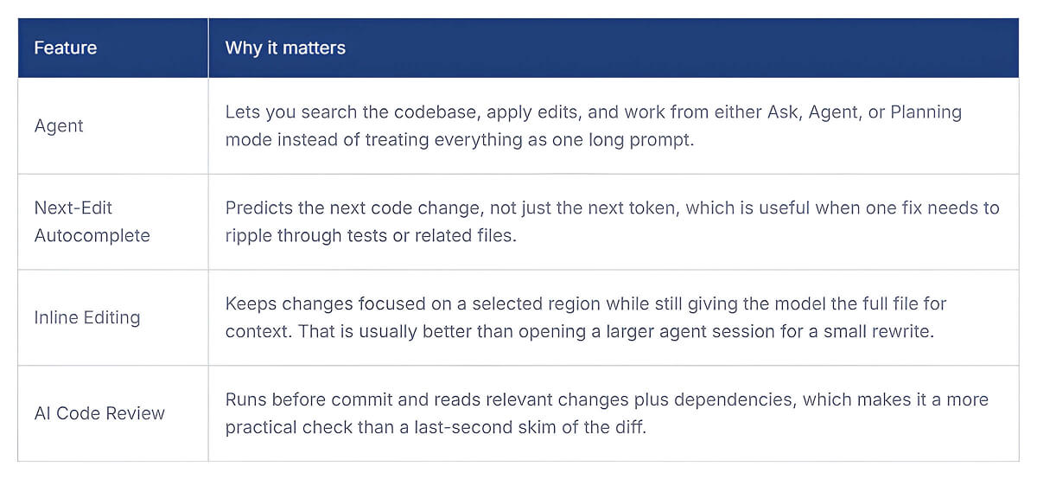Select the "Agent" feature cell
This screenshot has width=1037, height=479.
tap(57, 125)
